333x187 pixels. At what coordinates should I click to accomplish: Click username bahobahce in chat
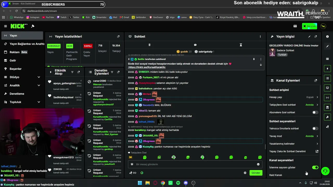point(146,89)
